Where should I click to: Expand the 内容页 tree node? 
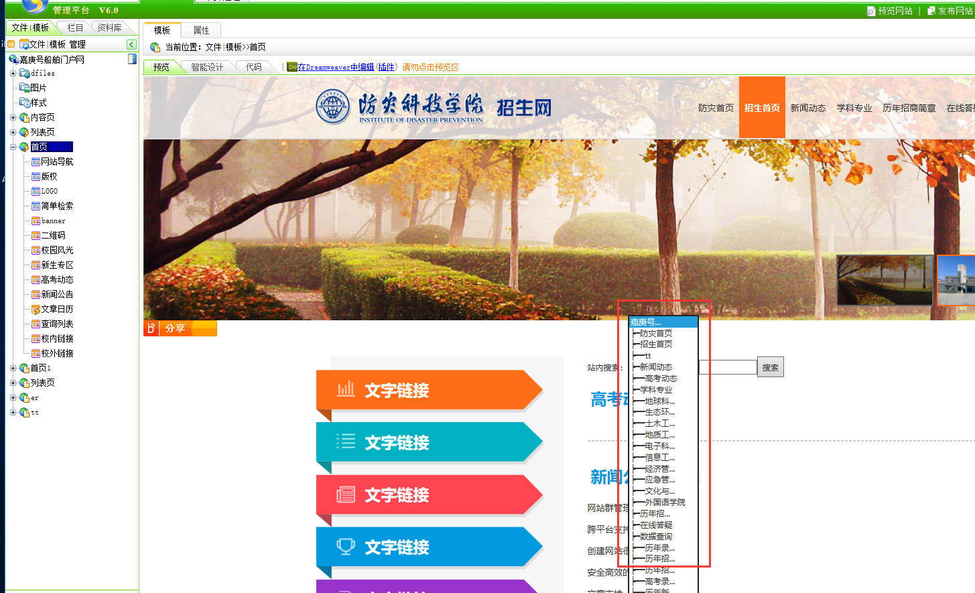13,117
